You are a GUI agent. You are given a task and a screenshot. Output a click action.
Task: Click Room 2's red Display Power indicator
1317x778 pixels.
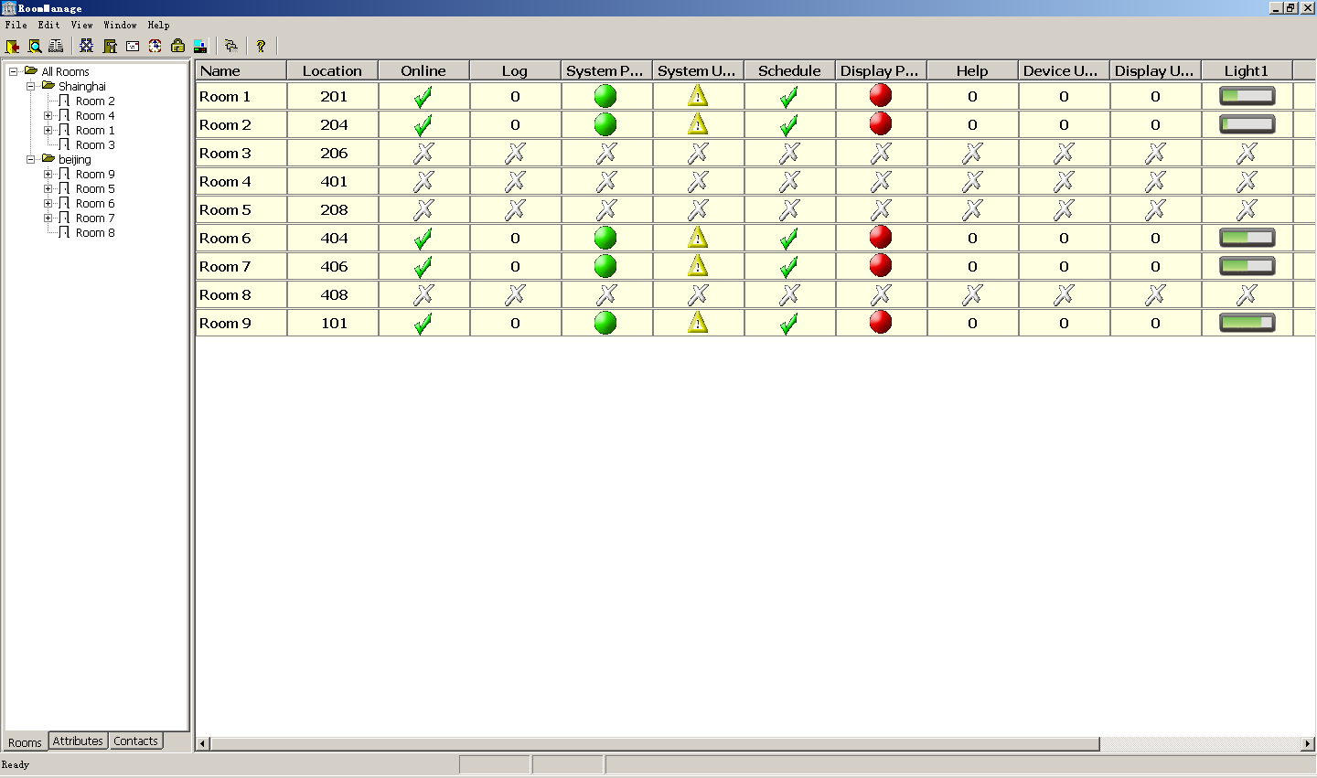881,124
